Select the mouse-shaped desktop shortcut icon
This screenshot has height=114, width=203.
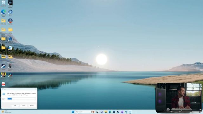pyautogui.click(x=10, y=66)
